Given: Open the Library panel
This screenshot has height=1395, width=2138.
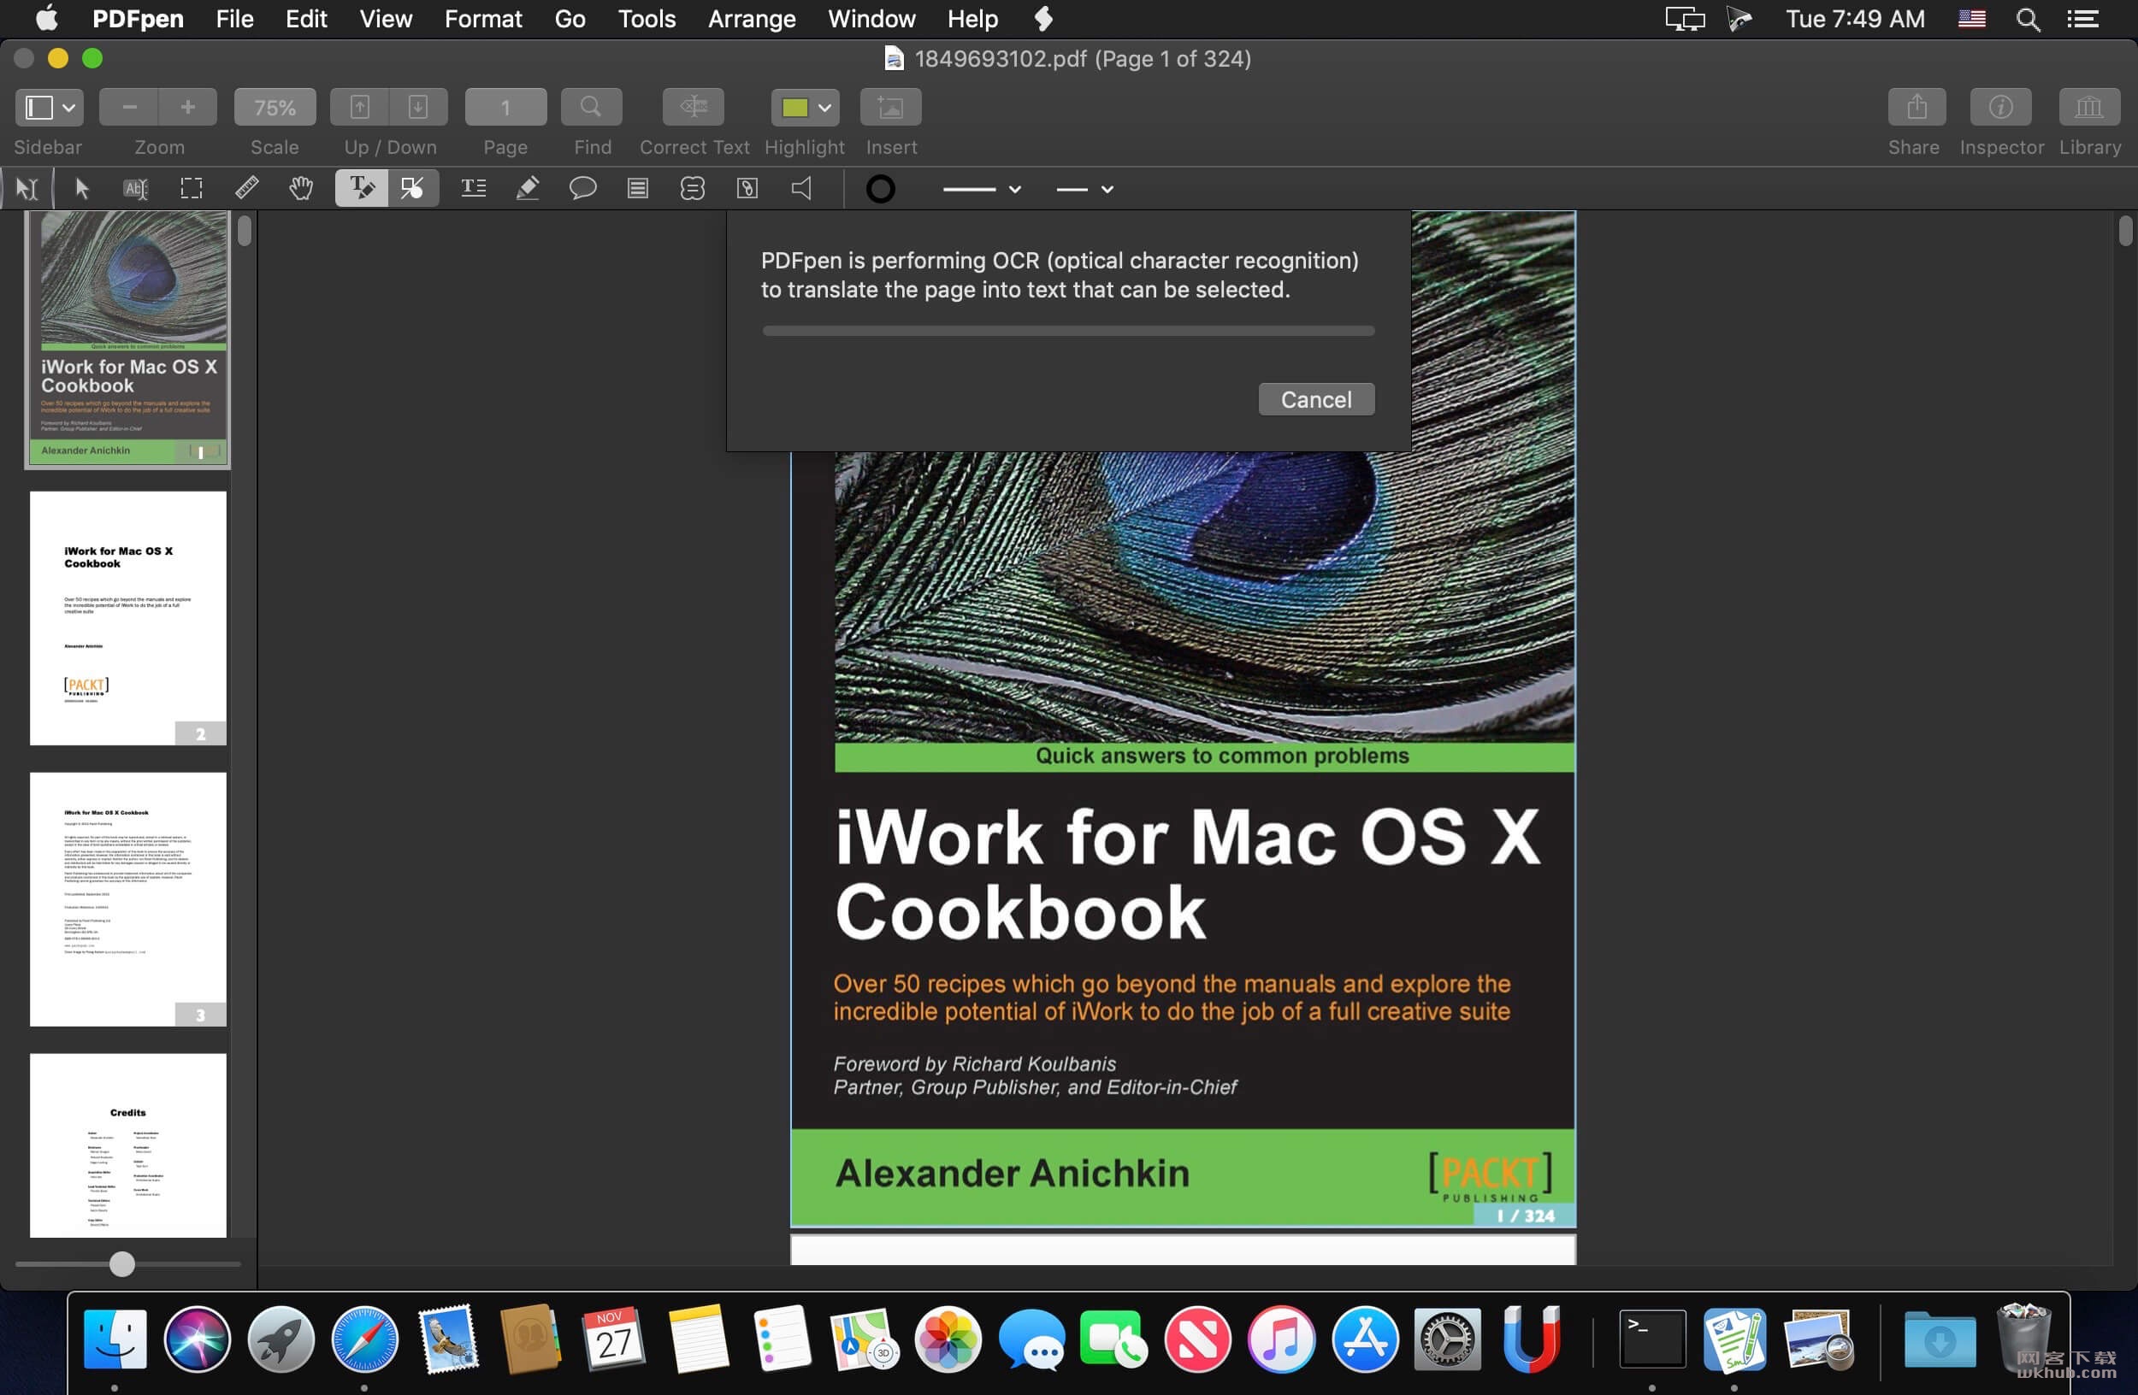Looking at the screenshot, I should 2089,108.
